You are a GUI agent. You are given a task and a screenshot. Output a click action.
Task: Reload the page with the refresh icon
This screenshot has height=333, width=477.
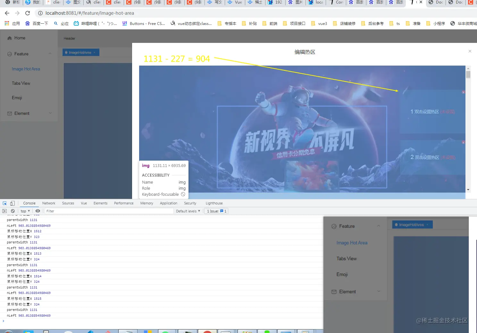[28, 13]
